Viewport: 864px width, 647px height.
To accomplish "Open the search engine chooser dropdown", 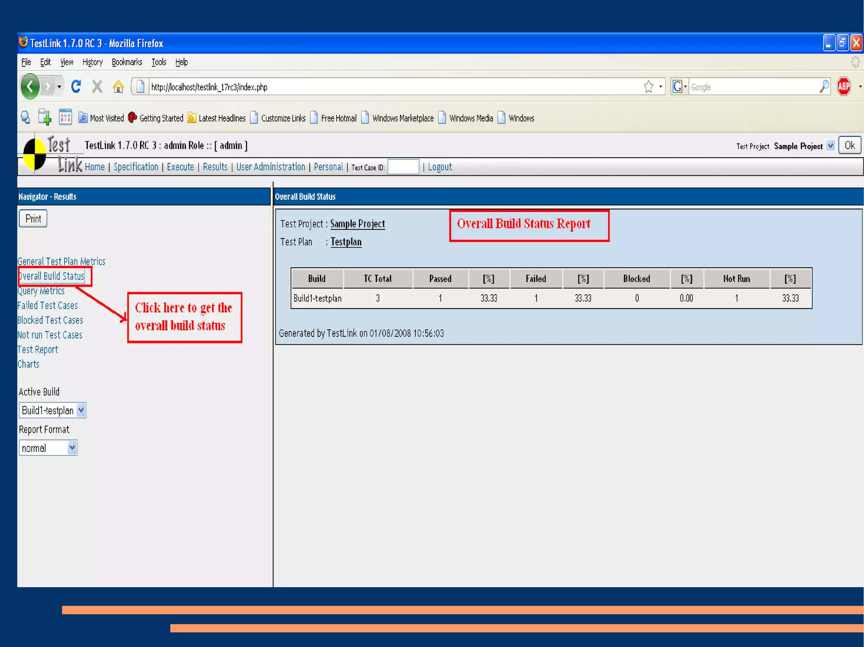I will 685,87.
